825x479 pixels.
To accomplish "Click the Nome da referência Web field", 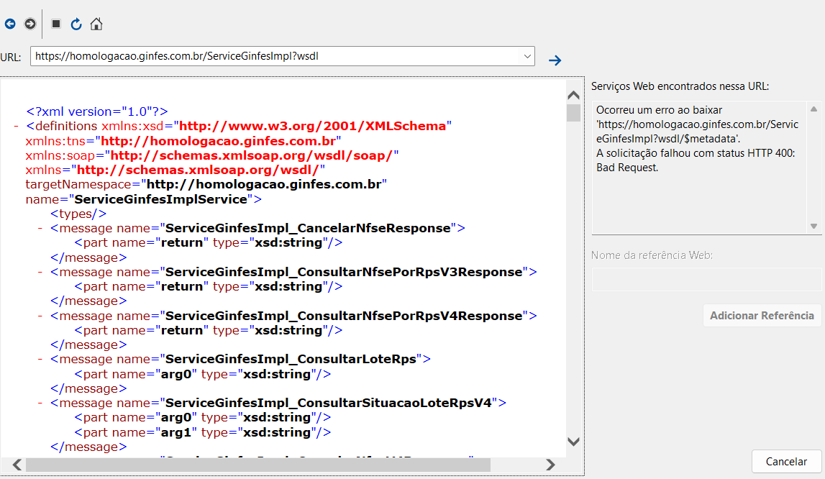I will point(706,279).
